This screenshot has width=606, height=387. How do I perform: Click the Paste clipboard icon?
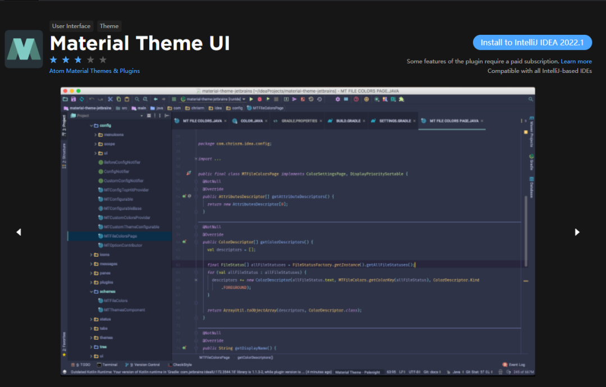pyautogui.click(x=126, y=99)
